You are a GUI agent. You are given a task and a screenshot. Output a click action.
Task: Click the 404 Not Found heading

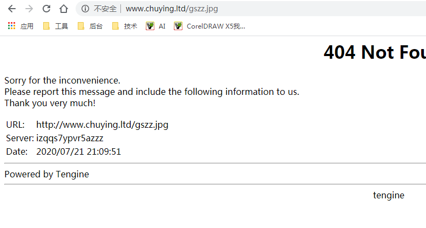click(375, 52)
